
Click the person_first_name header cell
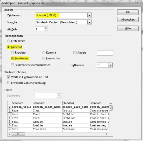48,107
